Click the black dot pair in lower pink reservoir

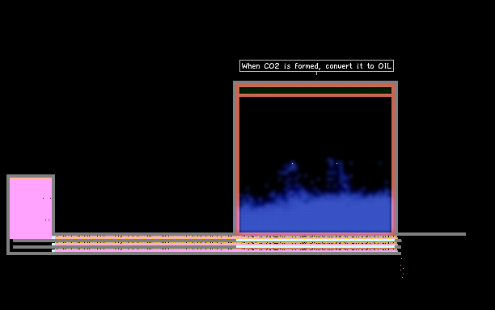click(48, 220)
